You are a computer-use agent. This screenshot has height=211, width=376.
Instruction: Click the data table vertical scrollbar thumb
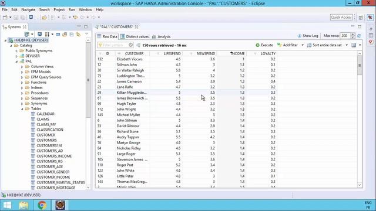(360, 65)
